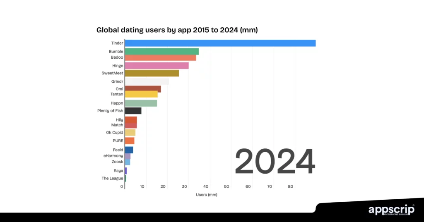
Task: Click the '70' x-axis tick value
Action: click(269, 186)
